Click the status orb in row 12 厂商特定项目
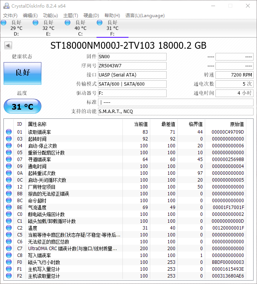The width and height of the screenshot is (257, 284). click(9, 187)
